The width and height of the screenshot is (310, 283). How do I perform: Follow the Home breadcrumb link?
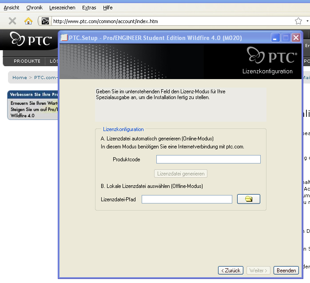point(20,77)
